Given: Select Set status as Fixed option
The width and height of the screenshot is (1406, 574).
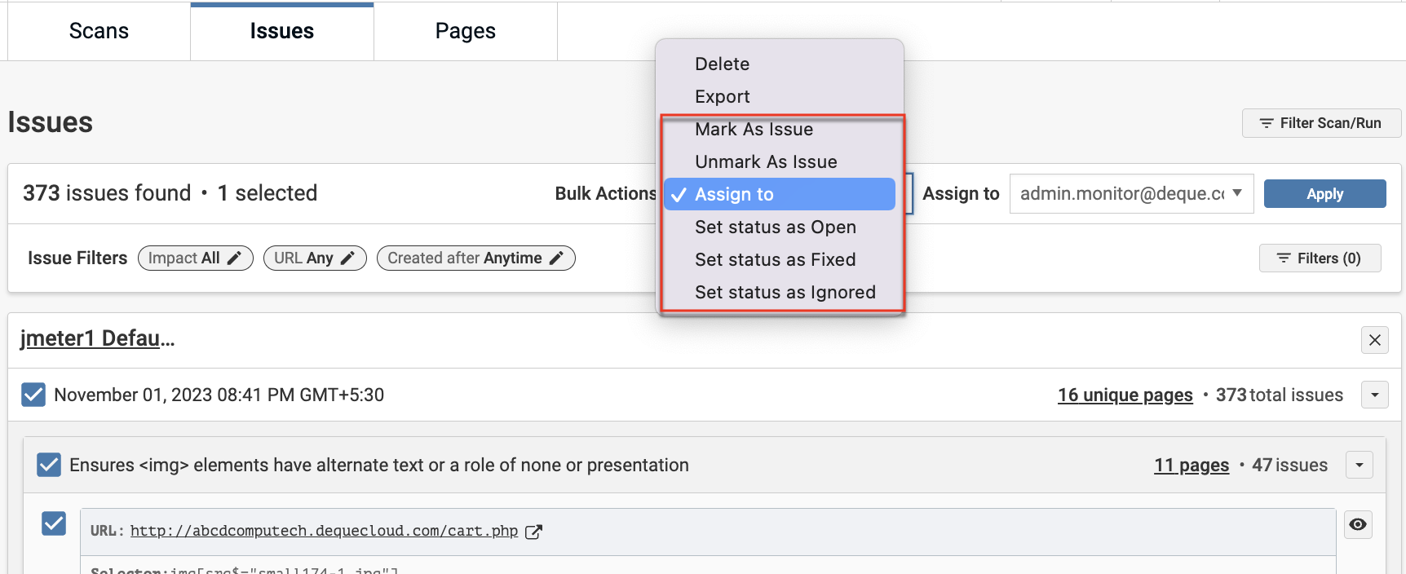Looking at the screenshot, I should [x=775, y=259].
